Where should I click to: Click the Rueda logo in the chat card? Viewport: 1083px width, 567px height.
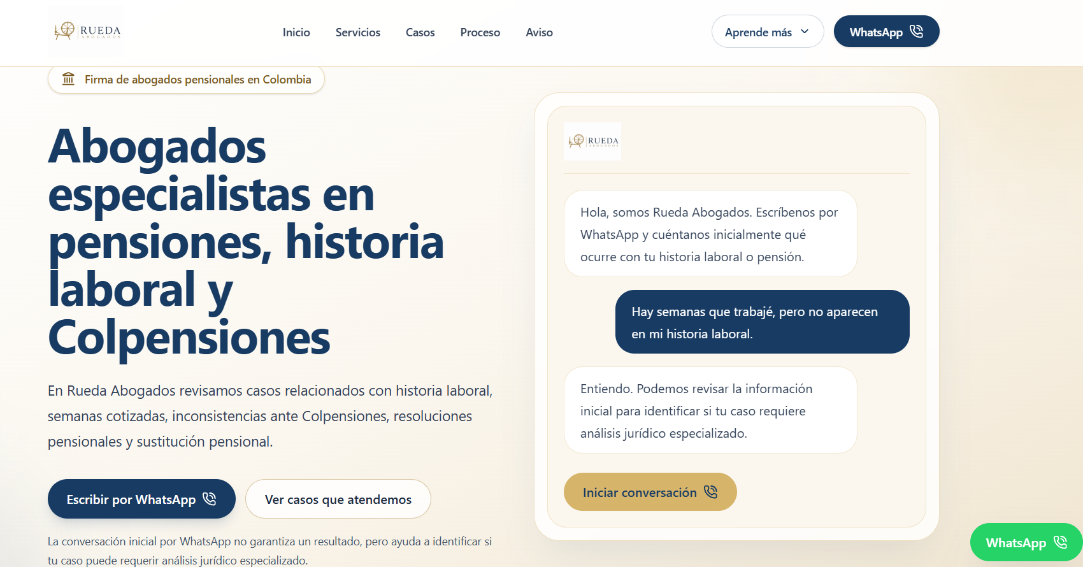point(592,141)
